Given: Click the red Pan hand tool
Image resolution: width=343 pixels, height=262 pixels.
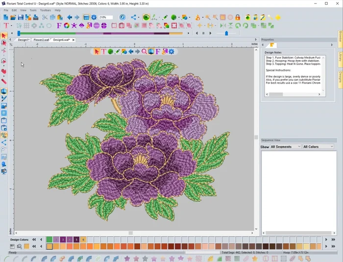Looking at the screenshot, I should click(x=4, y=71).
